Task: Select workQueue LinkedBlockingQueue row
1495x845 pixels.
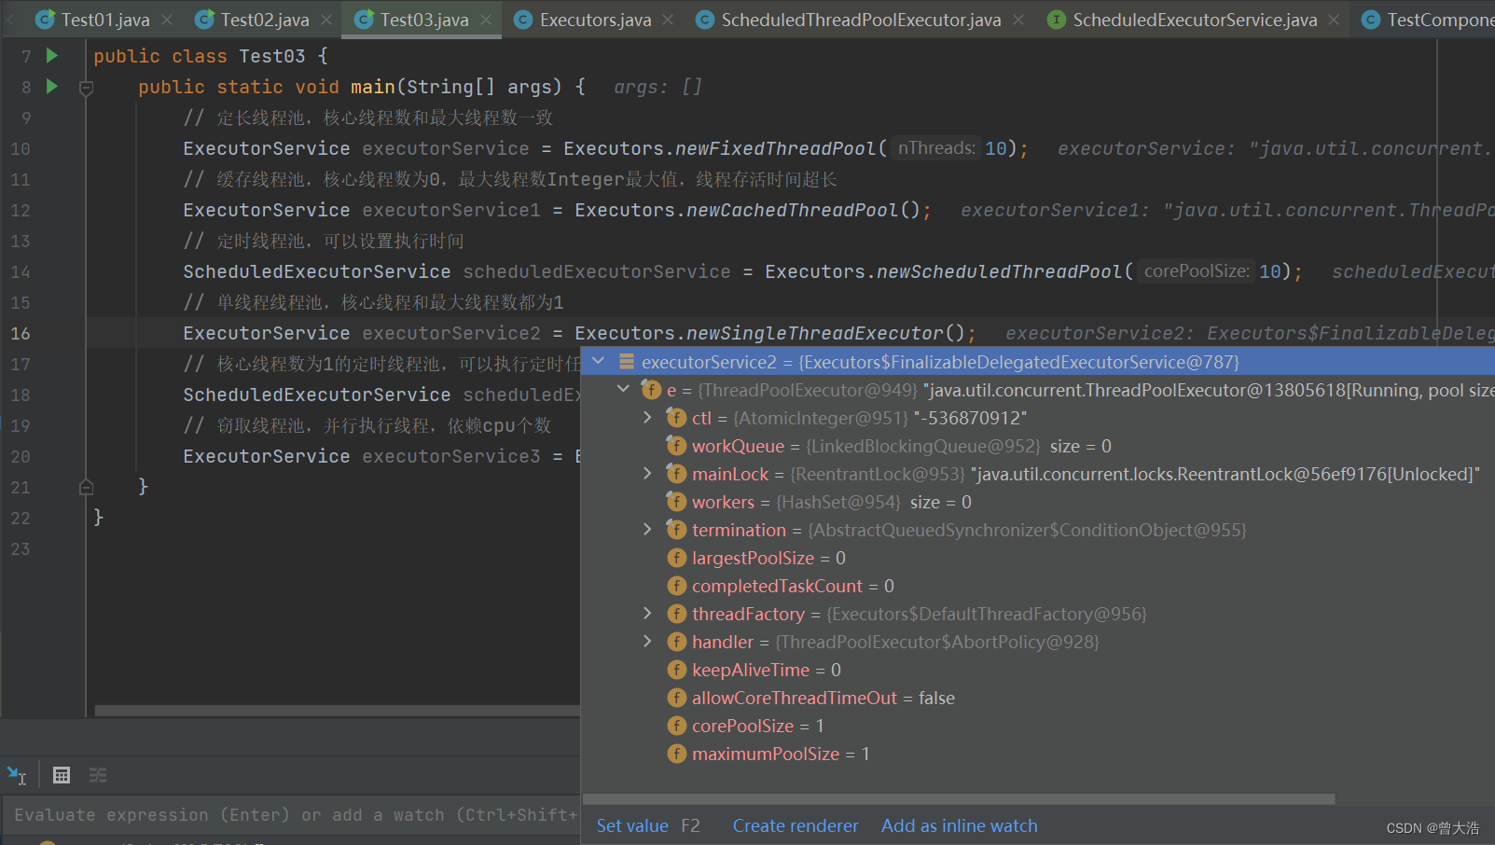Action: click(1037, 446)
